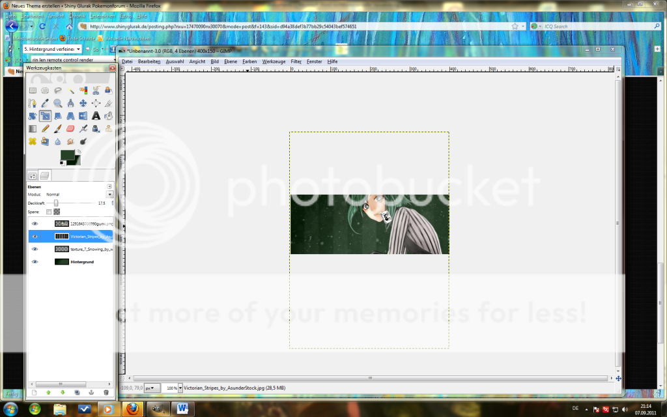Open the Ebenen panel configuration menu
Viewport: 667px width, 417px height.
pos(109,186)
